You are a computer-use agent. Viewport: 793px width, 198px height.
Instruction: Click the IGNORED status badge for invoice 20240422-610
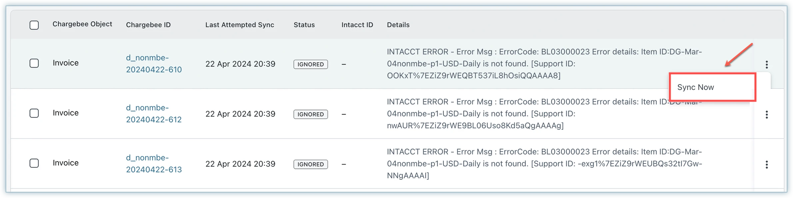311,64
